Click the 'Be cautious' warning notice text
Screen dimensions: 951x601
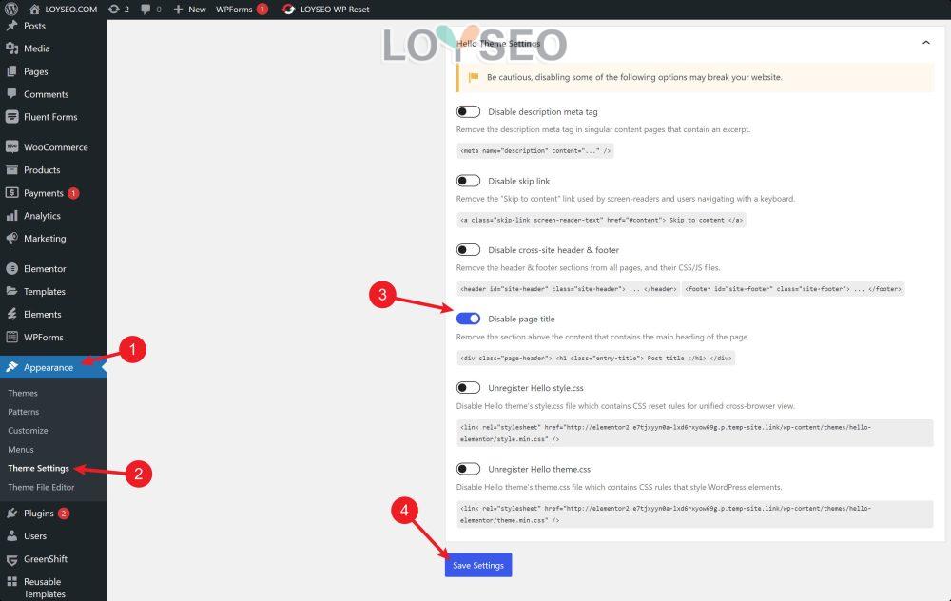click(634, 78)
